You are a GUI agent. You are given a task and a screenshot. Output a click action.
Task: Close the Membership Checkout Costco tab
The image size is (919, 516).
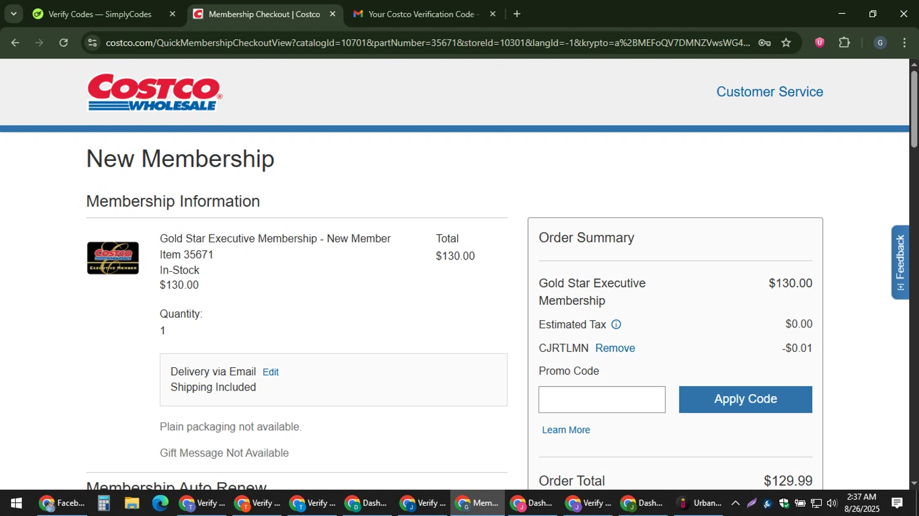(x=333, y=14)
